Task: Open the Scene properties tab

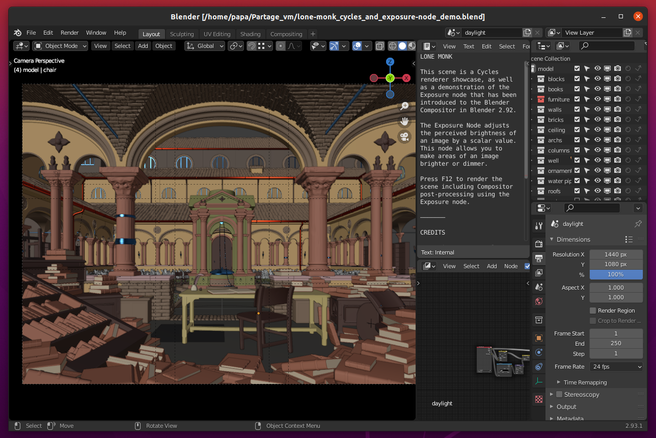Action: click(x=539, y=287)
